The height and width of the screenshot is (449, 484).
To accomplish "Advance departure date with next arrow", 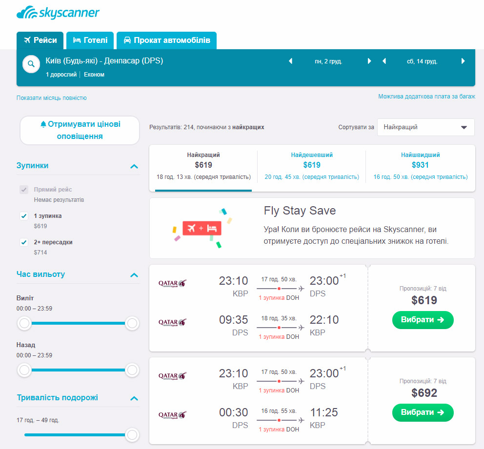I will click(369, 61).
